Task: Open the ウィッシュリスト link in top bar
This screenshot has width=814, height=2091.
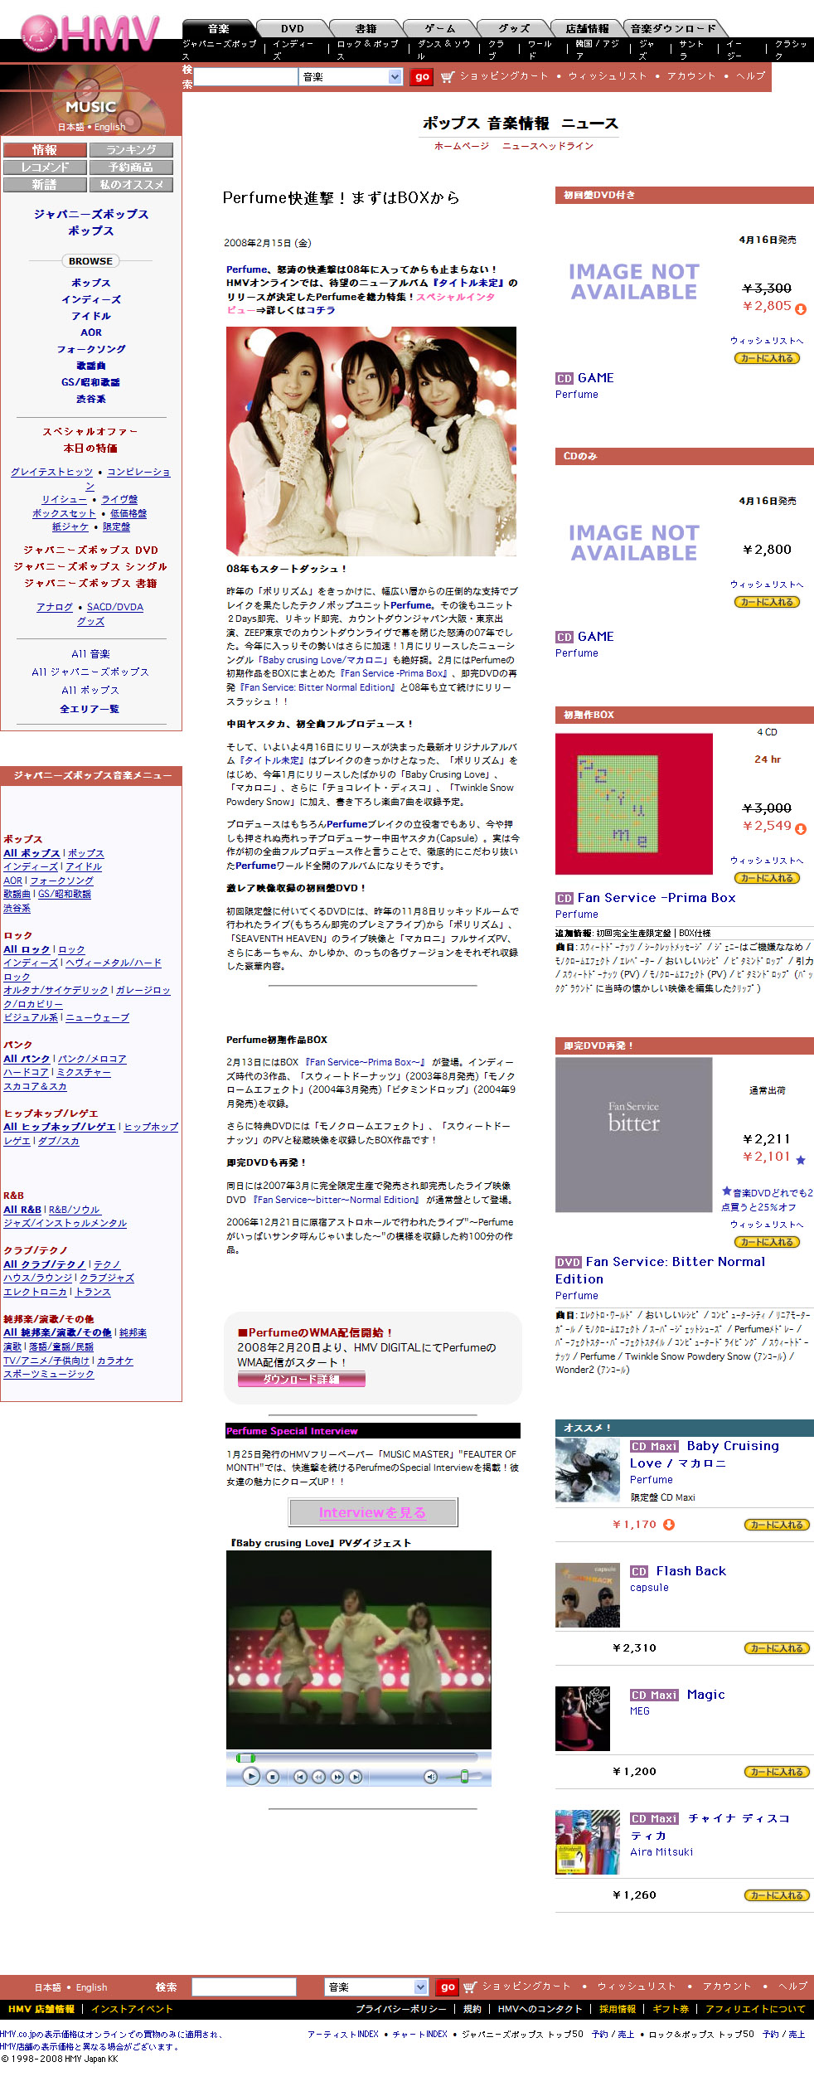Action: pos(608,76)
